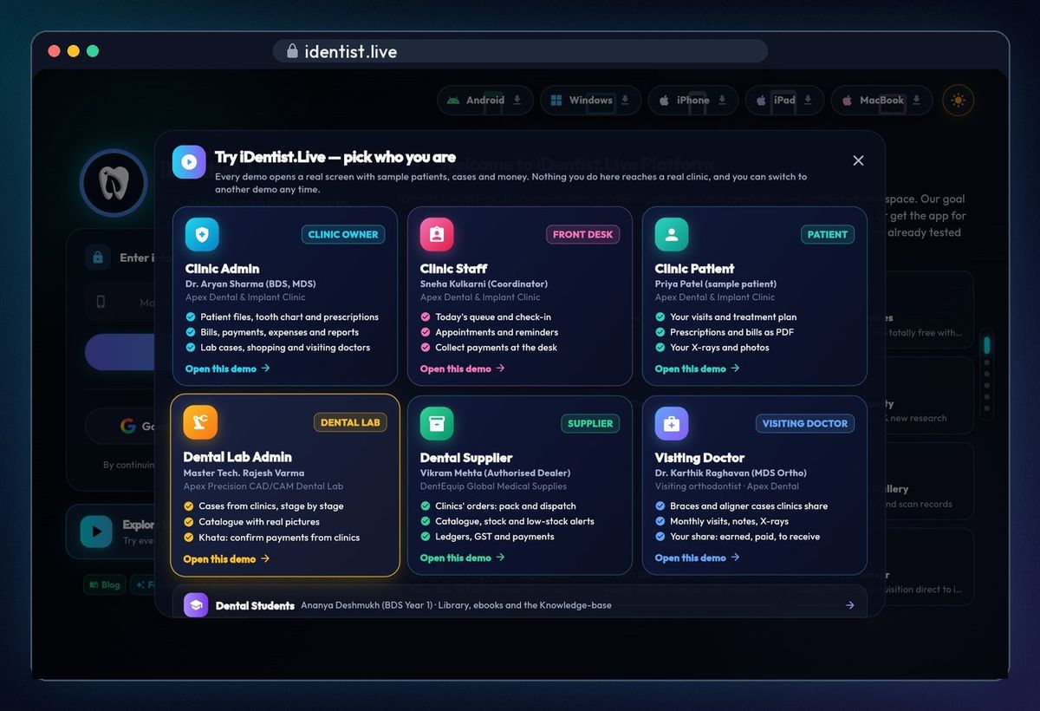Click the Apple logo next to iPhone

(x=665, y=101)
